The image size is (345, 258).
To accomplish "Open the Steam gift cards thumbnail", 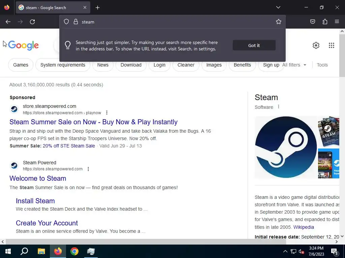I will [328, 132].
